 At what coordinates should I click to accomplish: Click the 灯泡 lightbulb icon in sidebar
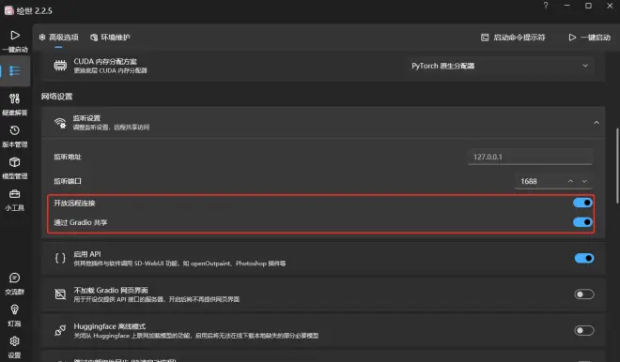pyautogui.click(x=15, y=309)
